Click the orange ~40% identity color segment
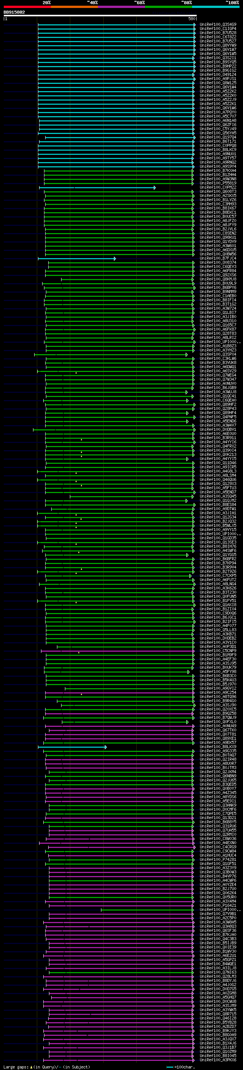 pyautogui.click(x=74, y=7)
